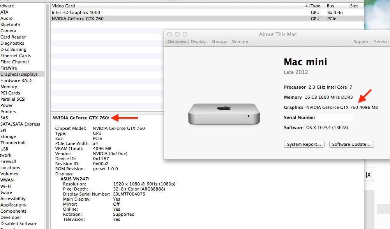Image resolution: width=390 pixels, height=229 pixels.
Task: Select Components in the sidebar
Action: [x=13, y=211]
